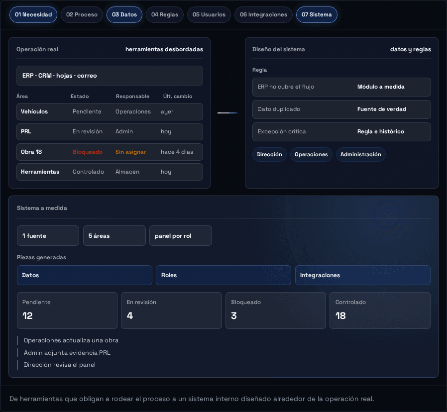Select the 'Excepción crítica' rule row

(341, 132)
